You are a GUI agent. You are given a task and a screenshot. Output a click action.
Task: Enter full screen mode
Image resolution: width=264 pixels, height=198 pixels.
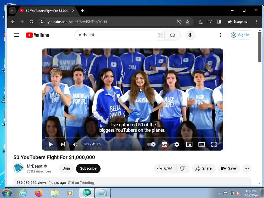214,144
